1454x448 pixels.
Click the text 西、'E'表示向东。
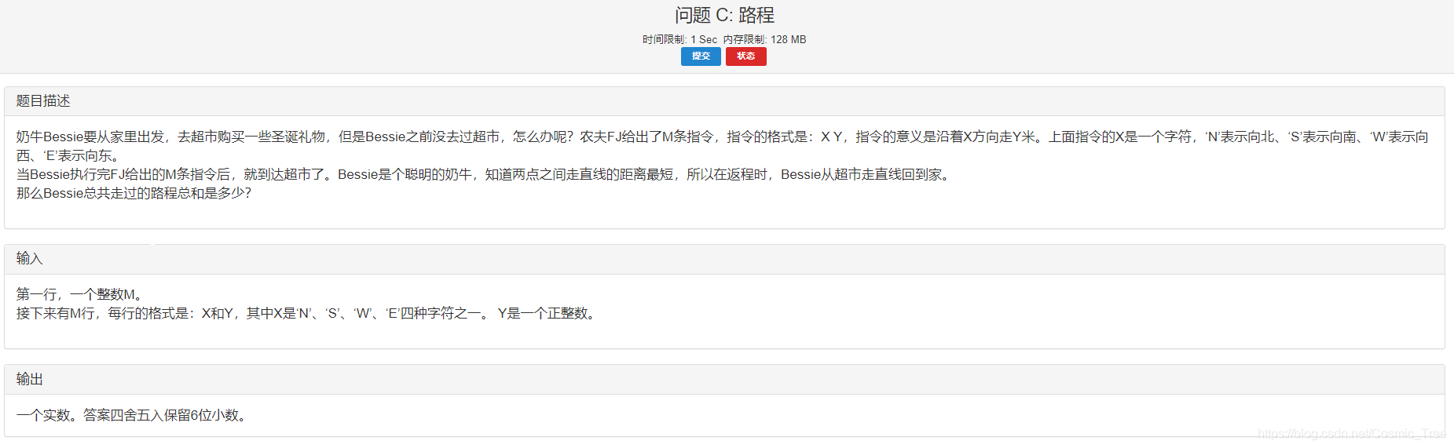click(x=69, y=155)
